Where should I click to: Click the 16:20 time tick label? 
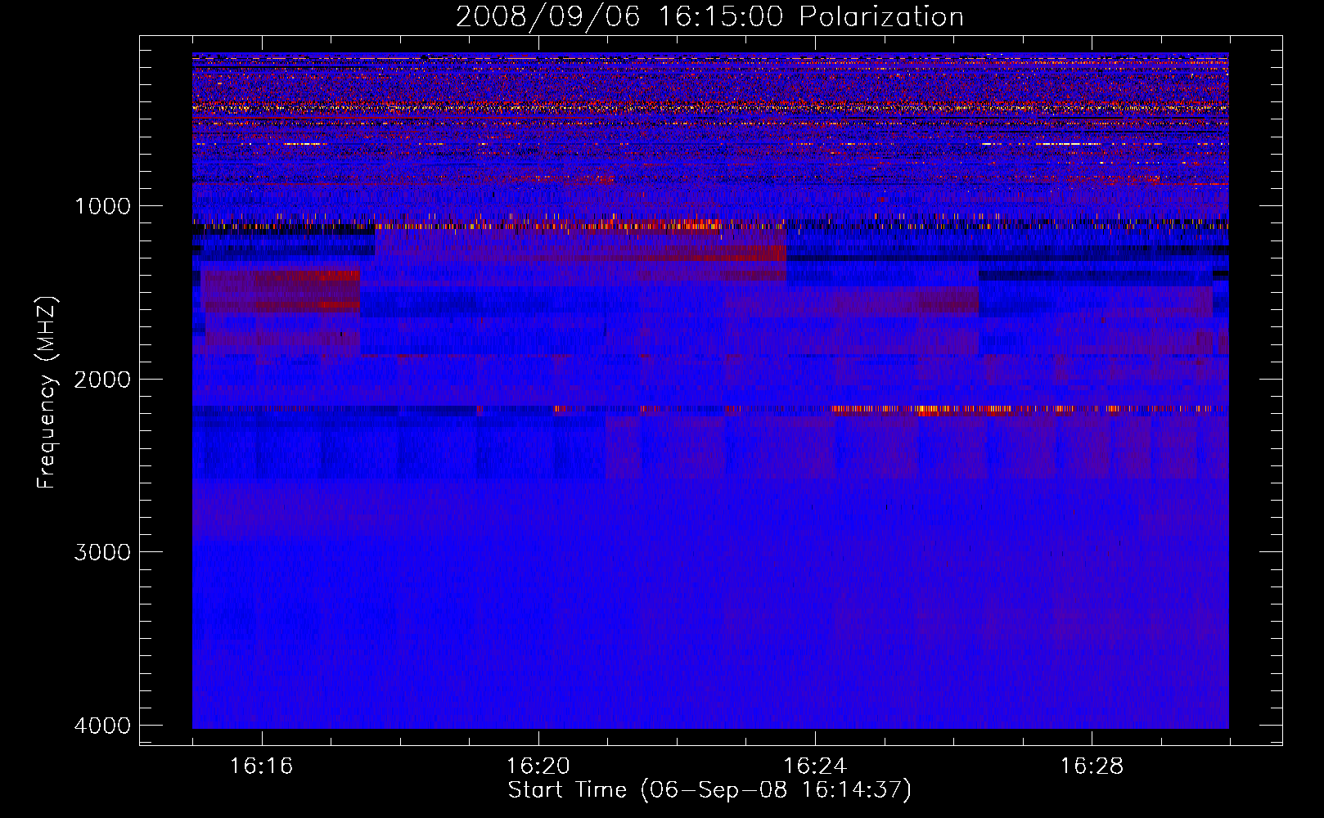point(538,766)
